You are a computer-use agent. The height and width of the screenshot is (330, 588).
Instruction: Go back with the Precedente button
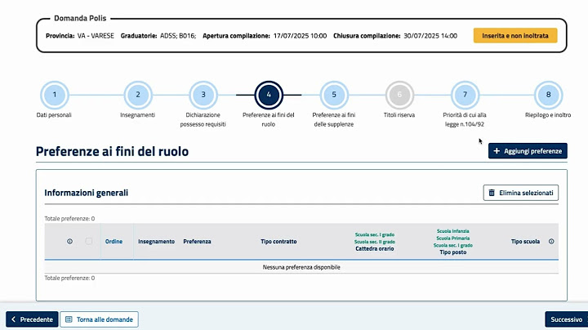[x=32, y=319]
